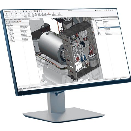Screen dimensions: 131x131
Task: Click Set Origin/Destination of Cables
Action: tap(59, 14)
